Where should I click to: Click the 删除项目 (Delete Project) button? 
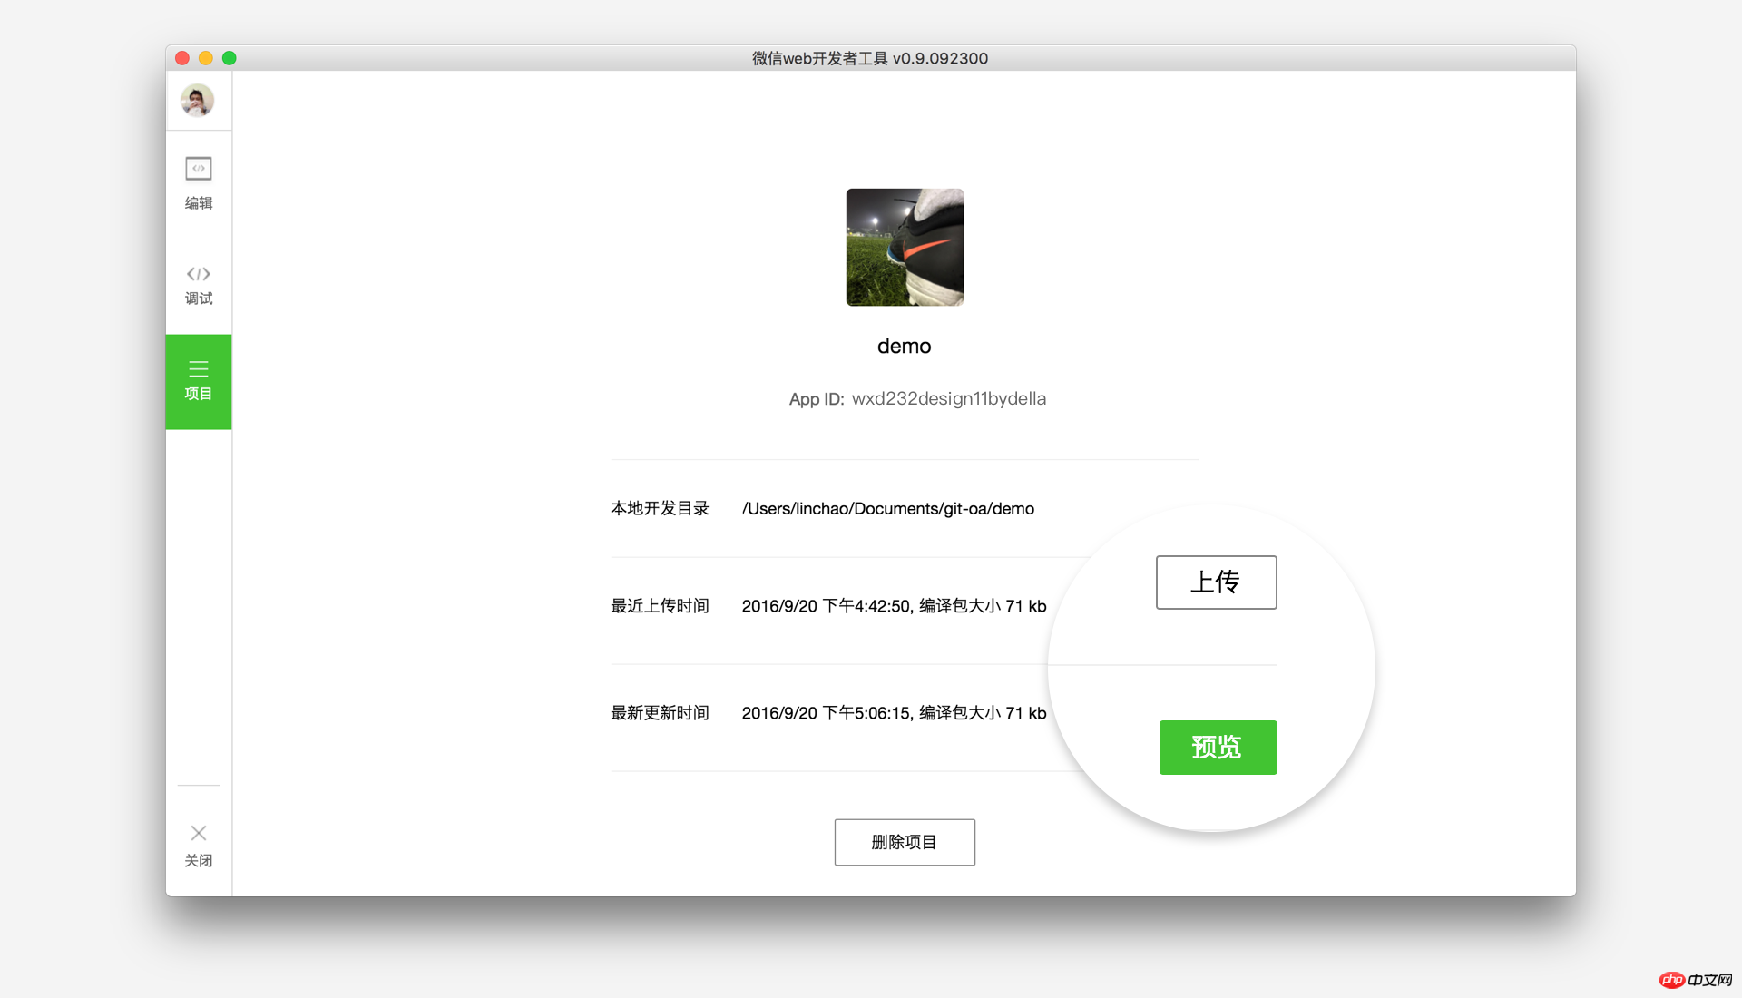[905, 843]
